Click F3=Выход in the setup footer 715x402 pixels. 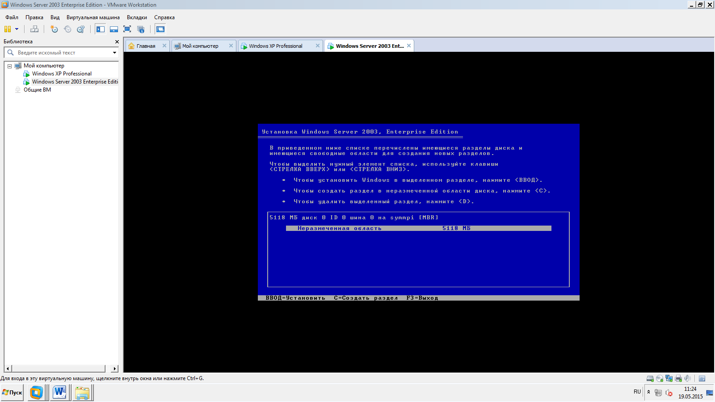click(422, 298)
